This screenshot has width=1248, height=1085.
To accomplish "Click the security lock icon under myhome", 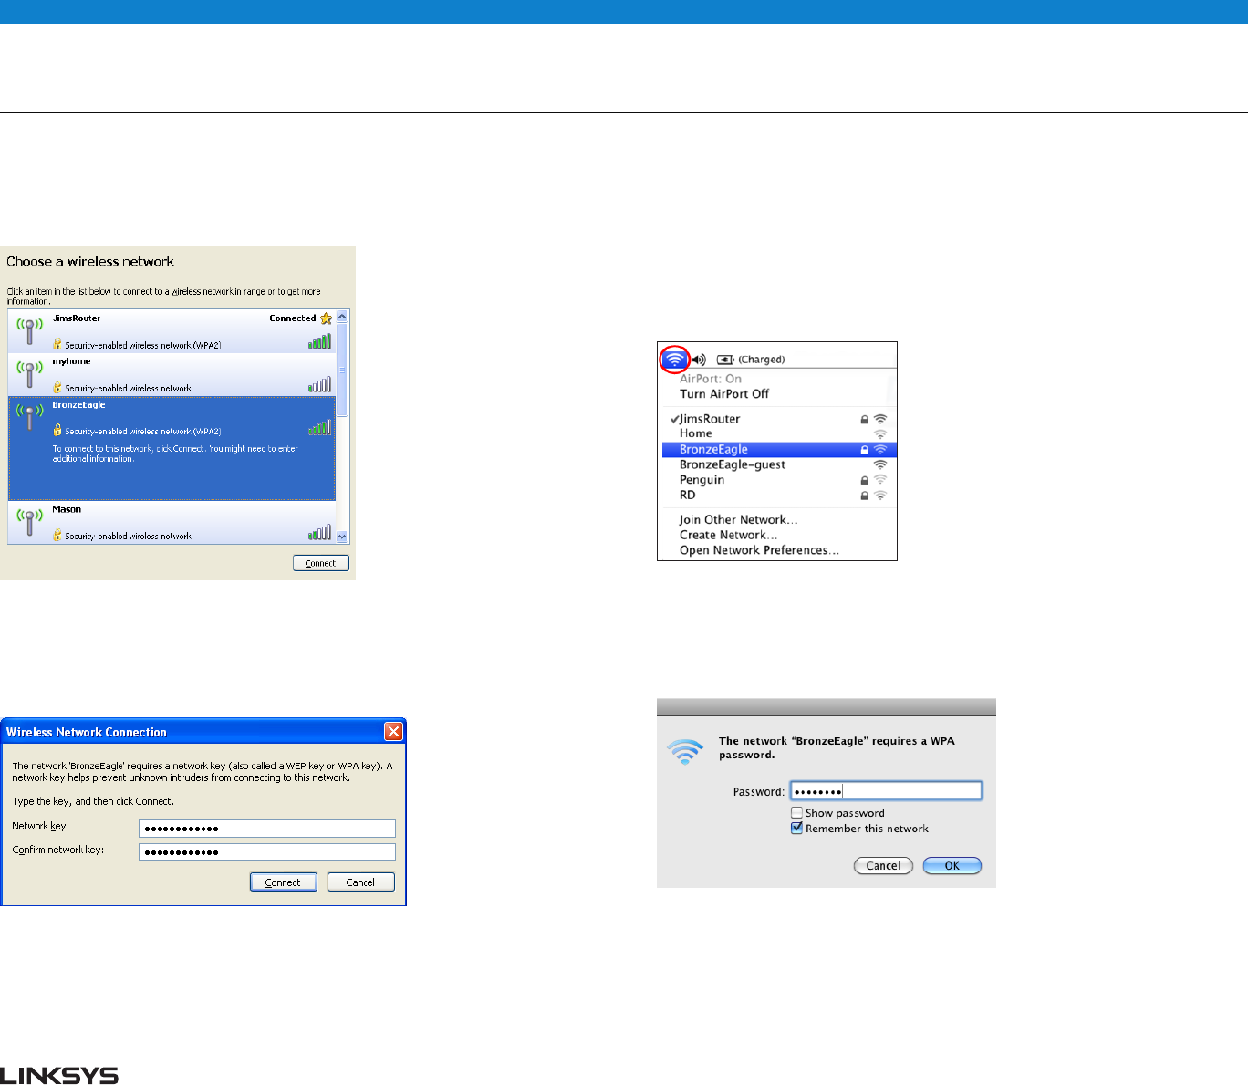I will [57, 388].
